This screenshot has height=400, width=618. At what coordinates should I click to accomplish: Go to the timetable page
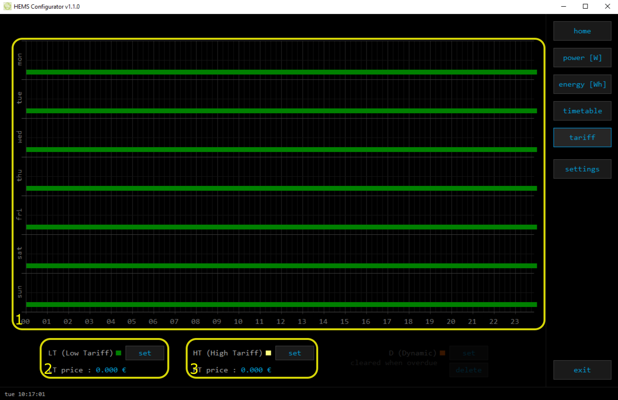[x=582, y=111]
